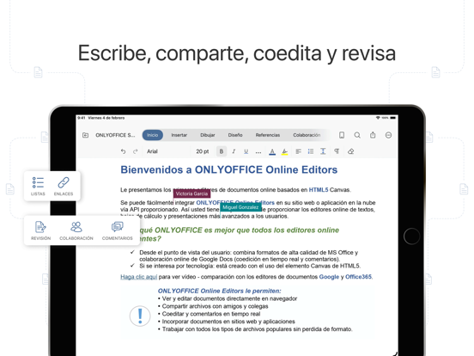
Task: Follow the Haga clic aquí link
Action: 139,277
